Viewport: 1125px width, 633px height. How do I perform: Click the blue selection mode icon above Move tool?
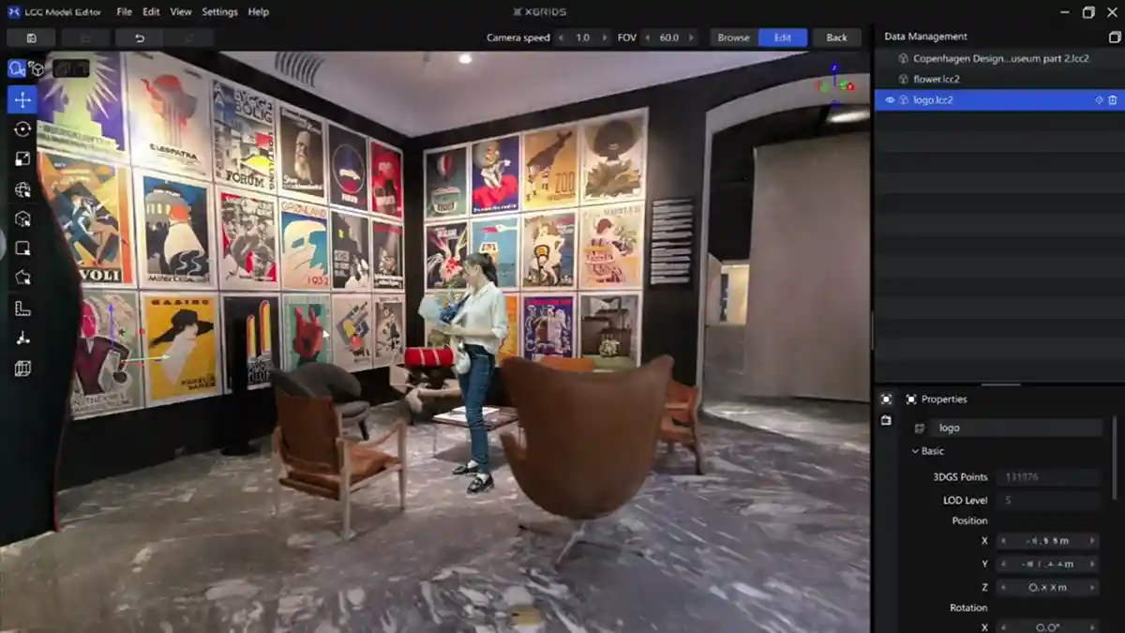point(17,68)
